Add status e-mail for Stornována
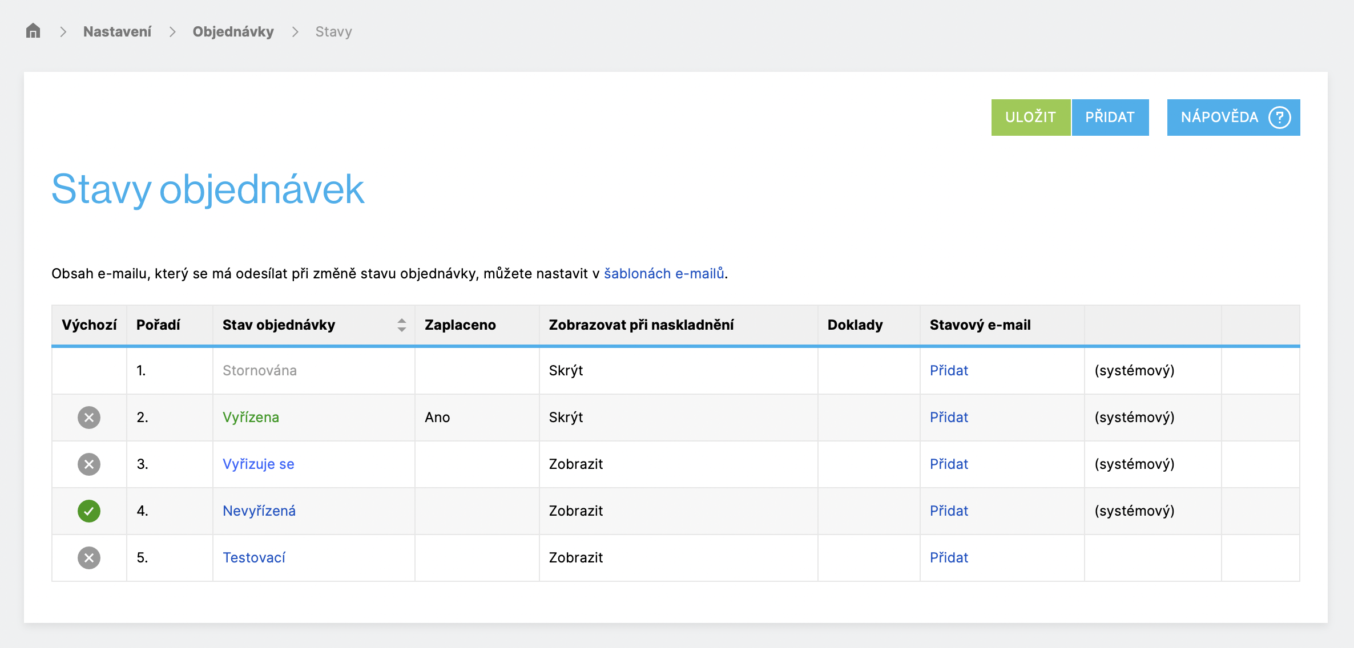This screenshot has width=1354, height=648. pyautogui.click(x=949, y=371)
